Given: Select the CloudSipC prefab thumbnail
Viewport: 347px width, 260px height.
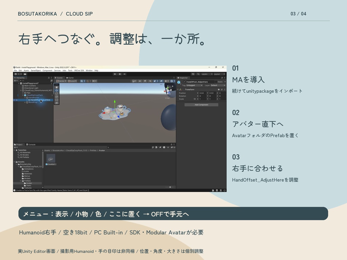Looking at the screenshot, I should pyautogui.click(x=51, y=158).
